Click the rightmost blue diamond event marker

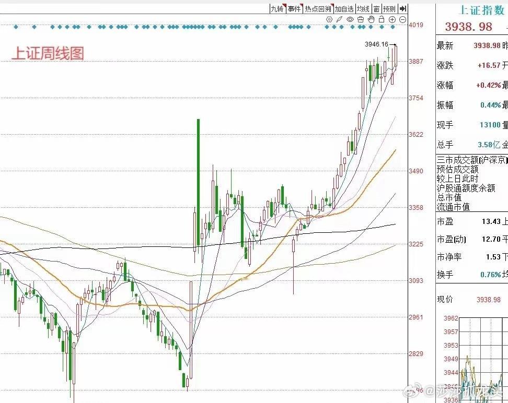[392, 27]
